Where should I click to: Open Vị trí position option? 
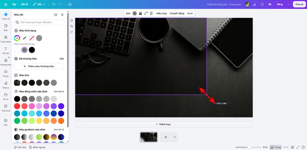click(x=190, y=13)
